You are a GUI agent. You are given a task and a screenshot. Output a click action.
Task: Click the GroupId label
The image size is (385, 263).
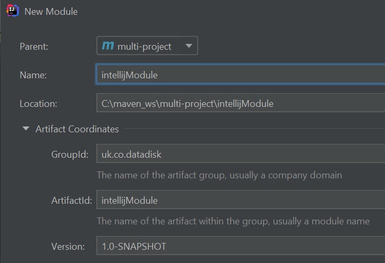click(x=68, y=155)
